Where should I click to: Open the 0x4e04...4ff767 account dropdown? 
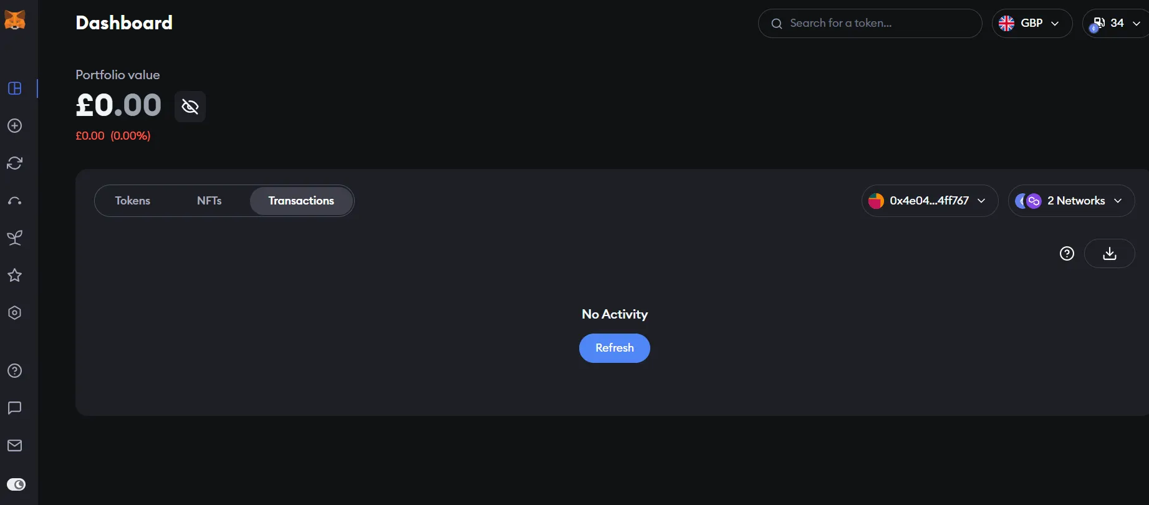tap(930, 201)
